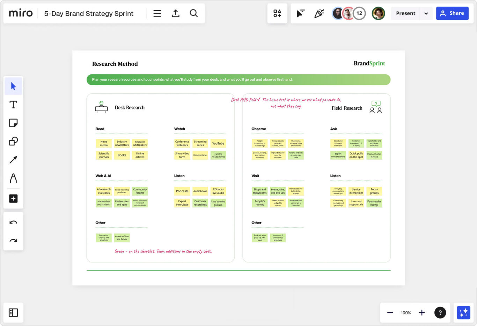The height and width of the screenshot is (326, 477).
Task: Select the Books sticky note
Action: pyautogui.click(x=122, y=155)
